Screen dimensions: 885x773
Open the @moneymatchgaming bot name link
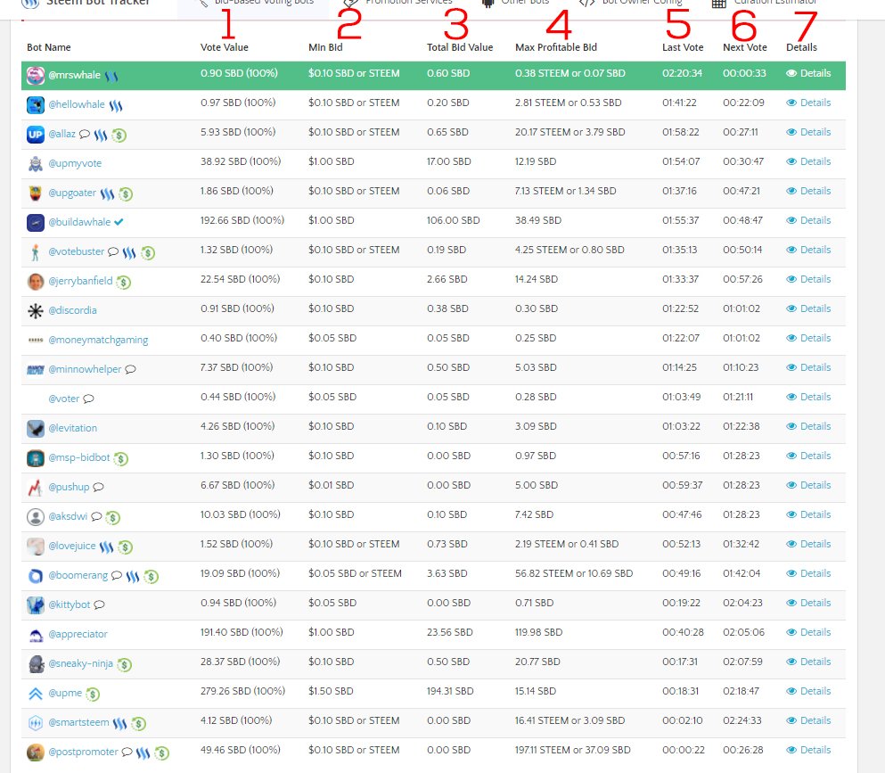[x=98, y=340]
